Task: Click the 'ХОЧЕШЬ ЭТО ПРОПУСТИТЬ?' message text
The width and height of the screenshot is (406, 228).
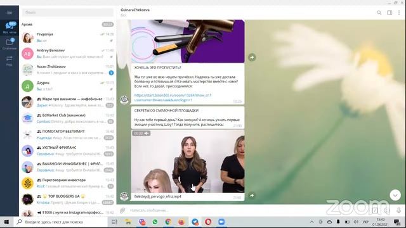Action: pos(158,68)
